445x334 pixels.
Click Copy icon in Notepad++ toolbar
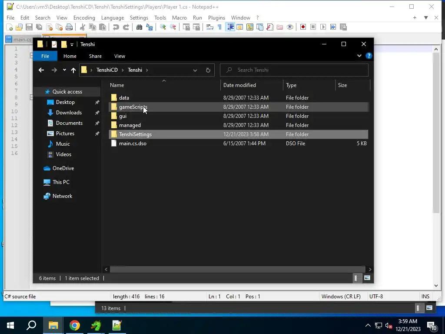pyautogui.click(x=93, y=27)
